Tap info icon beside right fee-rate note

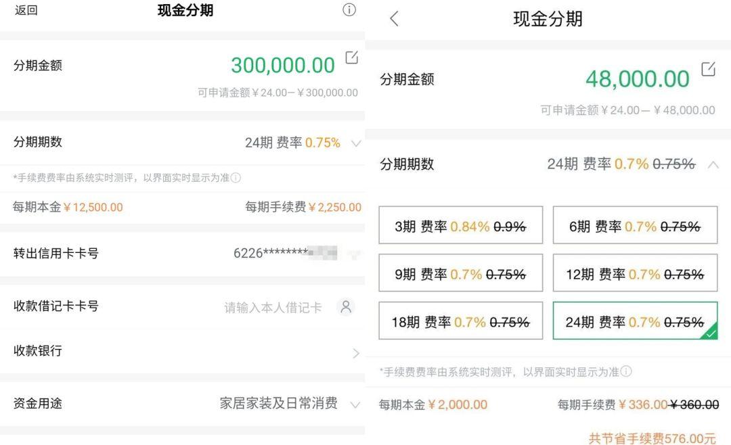coord(626,371)
